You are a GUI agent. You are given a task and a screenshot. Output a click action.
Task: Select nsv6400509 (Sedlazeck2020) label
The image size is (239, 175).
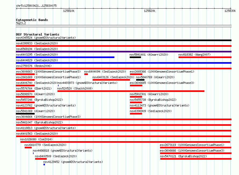coord(56,156)
